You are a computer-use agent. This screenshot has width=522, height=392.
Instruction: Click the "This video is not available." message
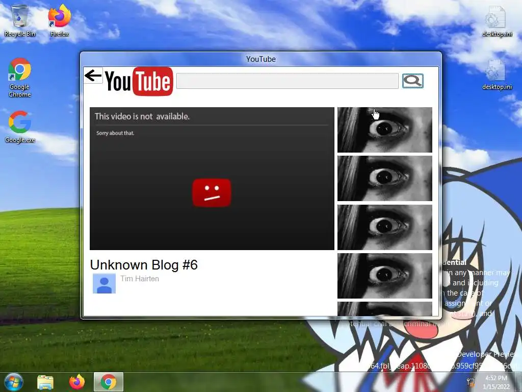pyautogui.click(x=142, y=116)
